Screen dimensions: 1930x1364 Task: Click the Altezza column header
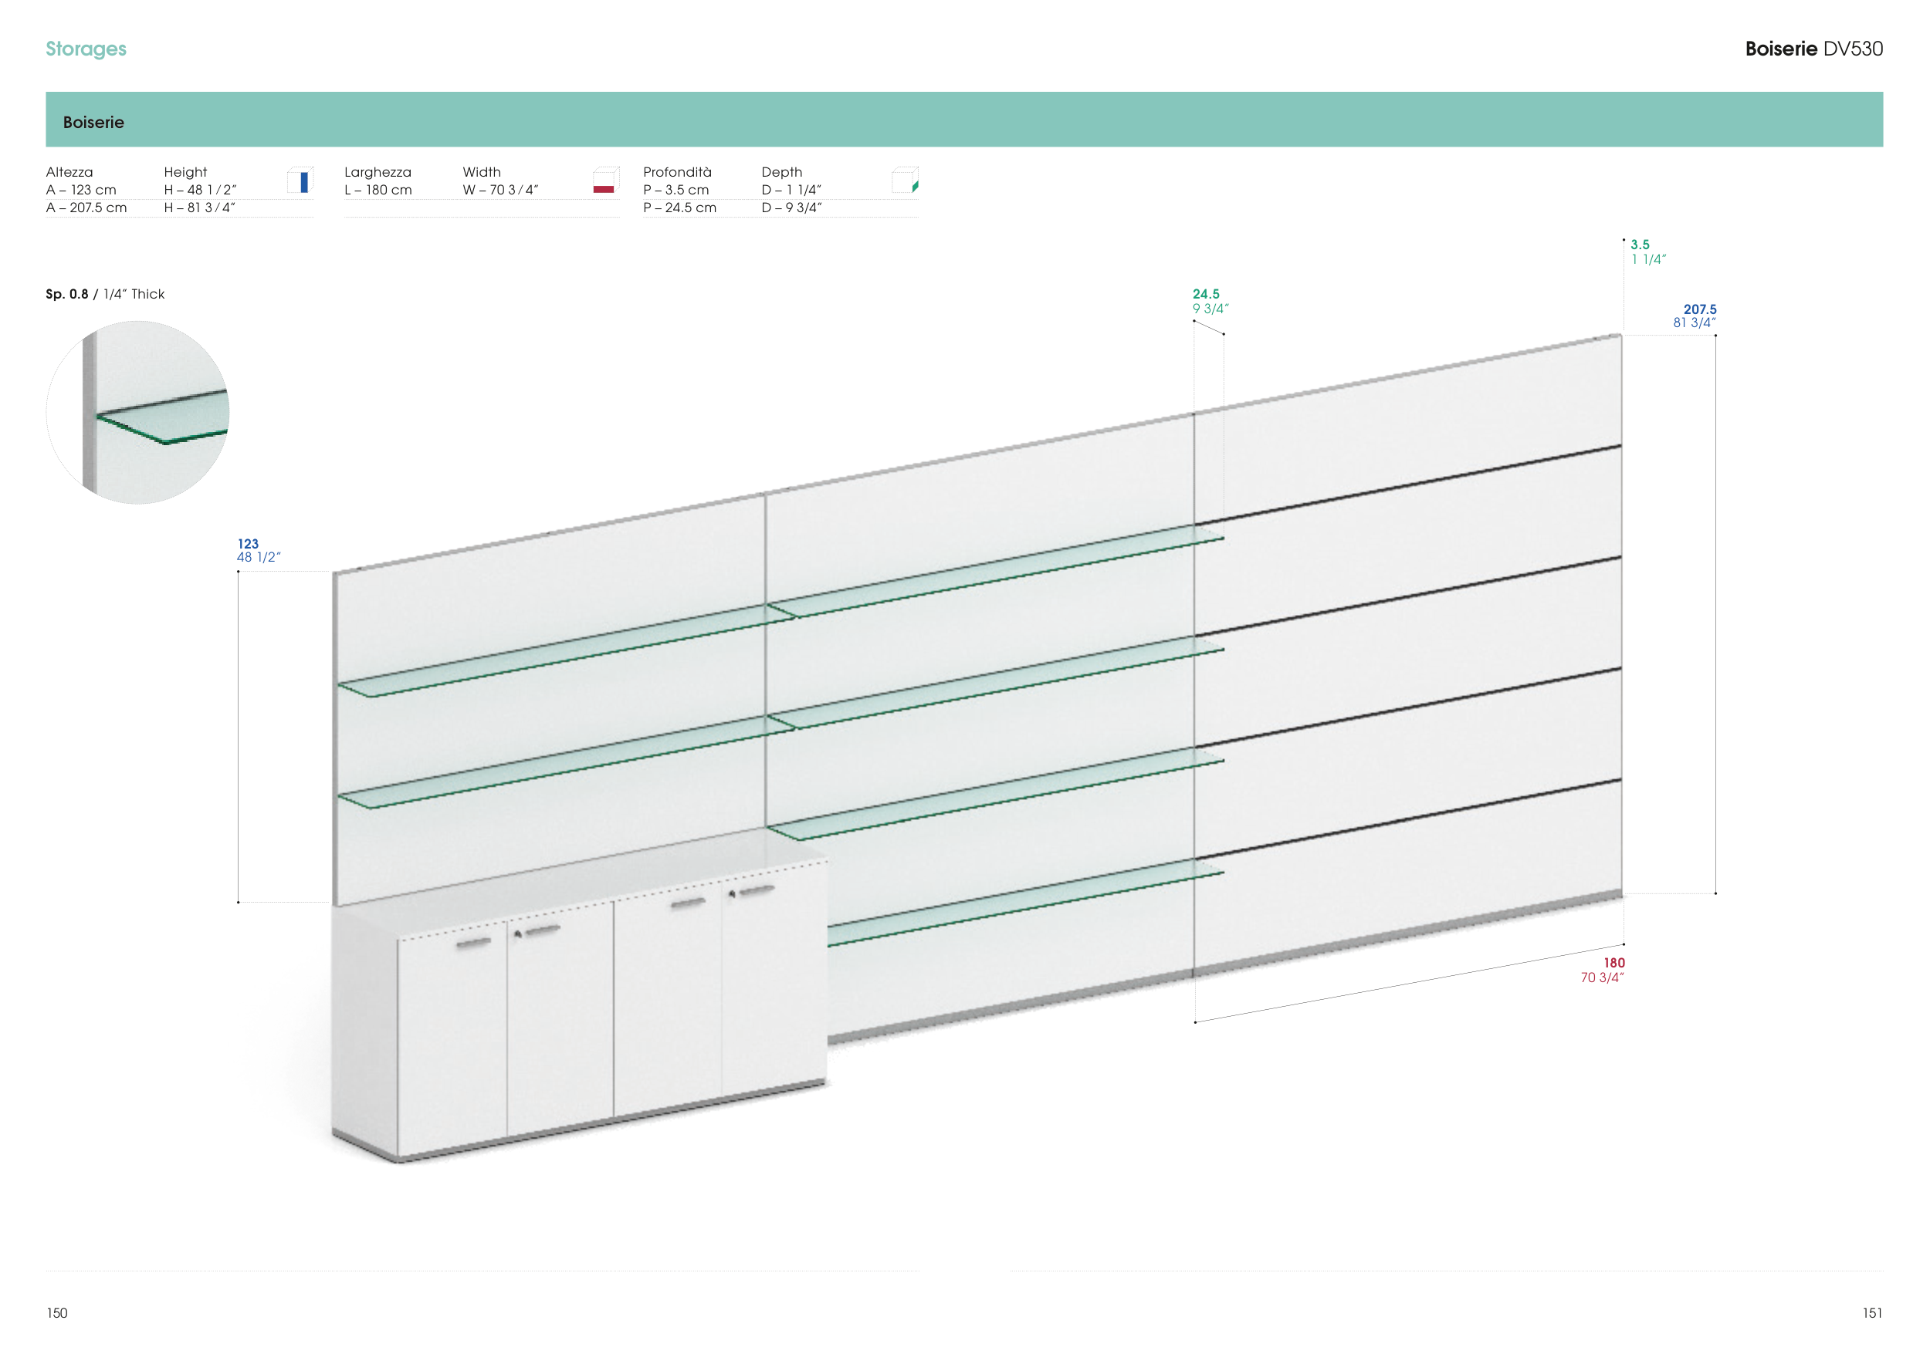click(69, 172)
